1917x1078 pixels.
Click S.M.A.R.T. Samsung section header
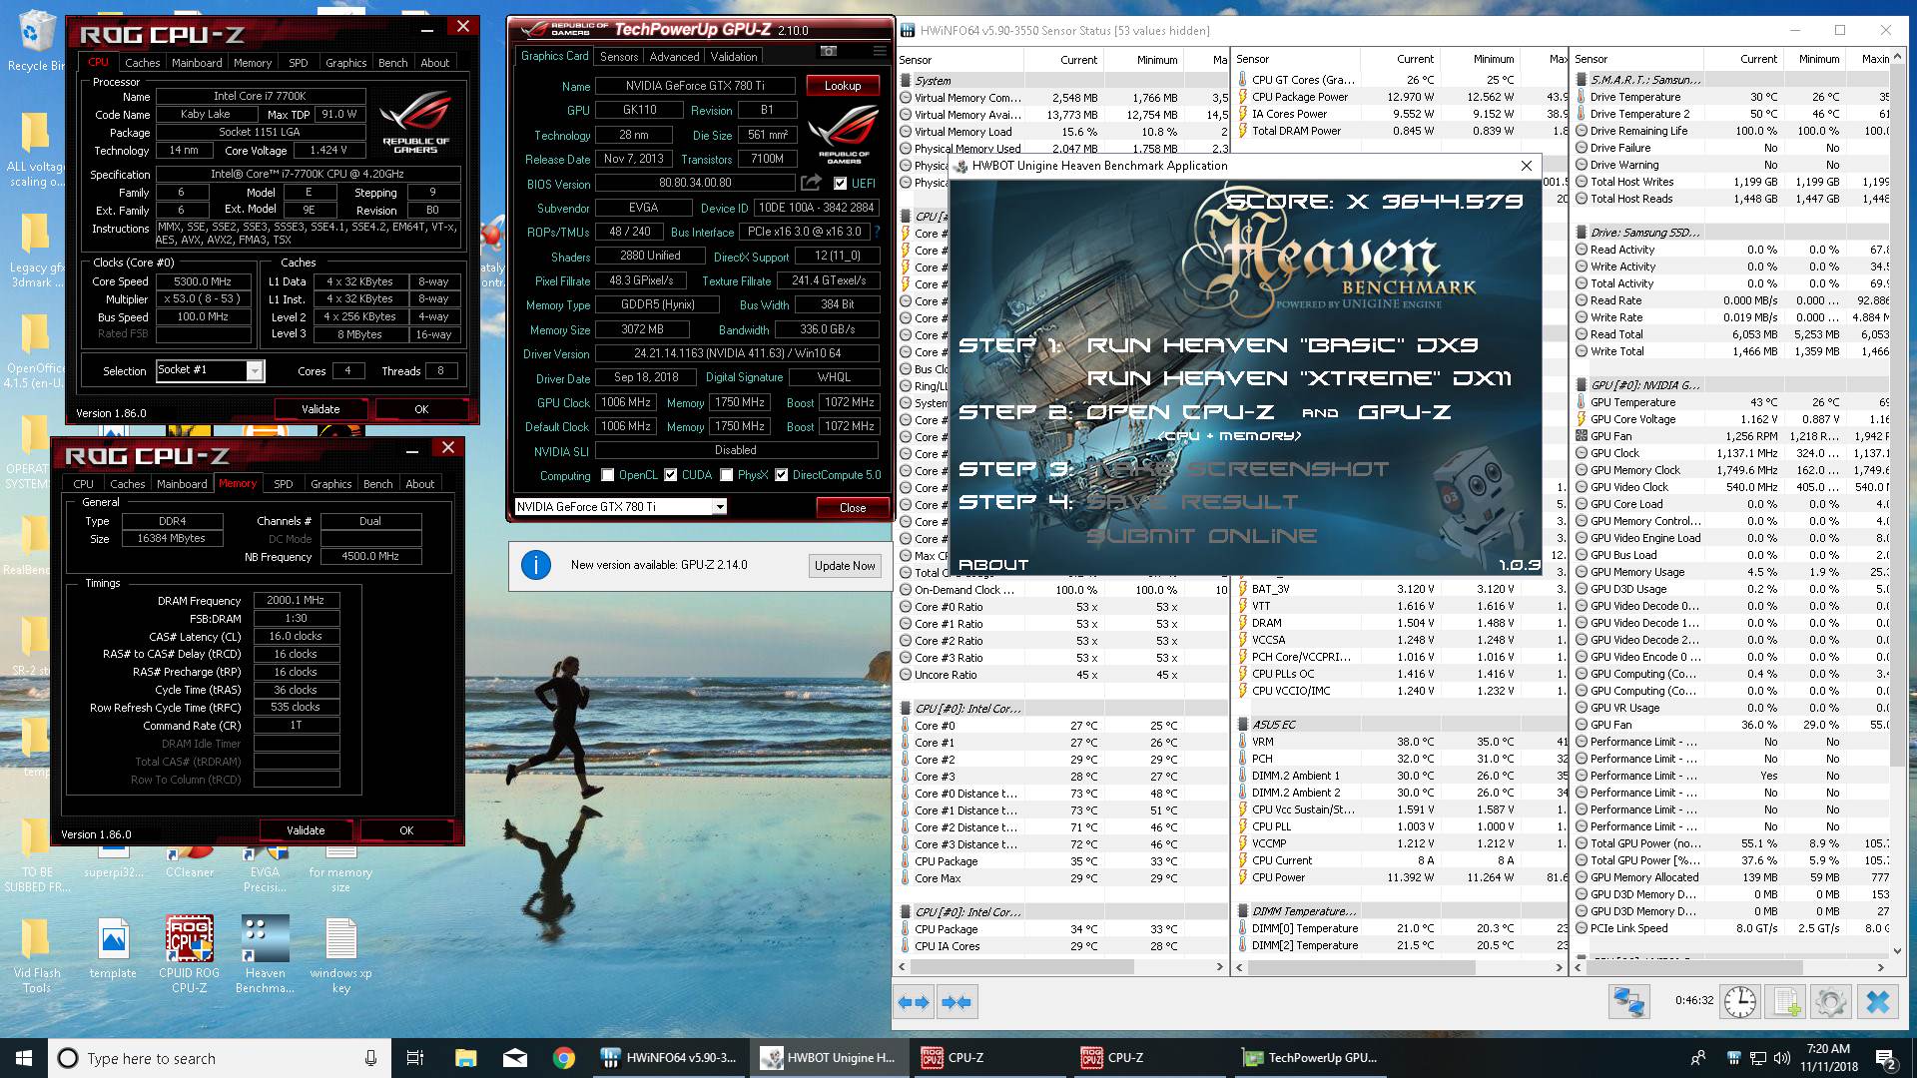coord(1732,80)
